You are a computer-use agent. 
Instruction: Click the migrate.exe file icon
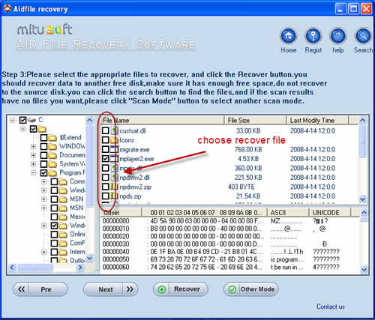tap(115, 149)
